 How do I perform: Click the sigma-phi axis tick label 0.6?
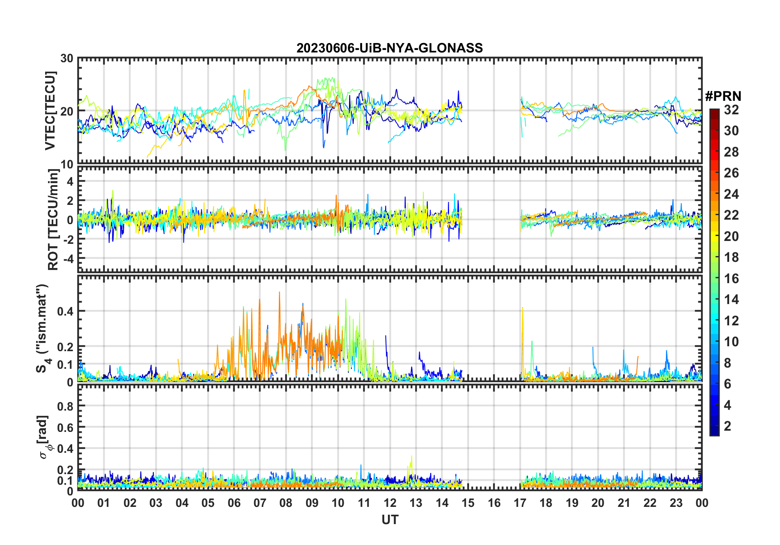tap(66, 427)
